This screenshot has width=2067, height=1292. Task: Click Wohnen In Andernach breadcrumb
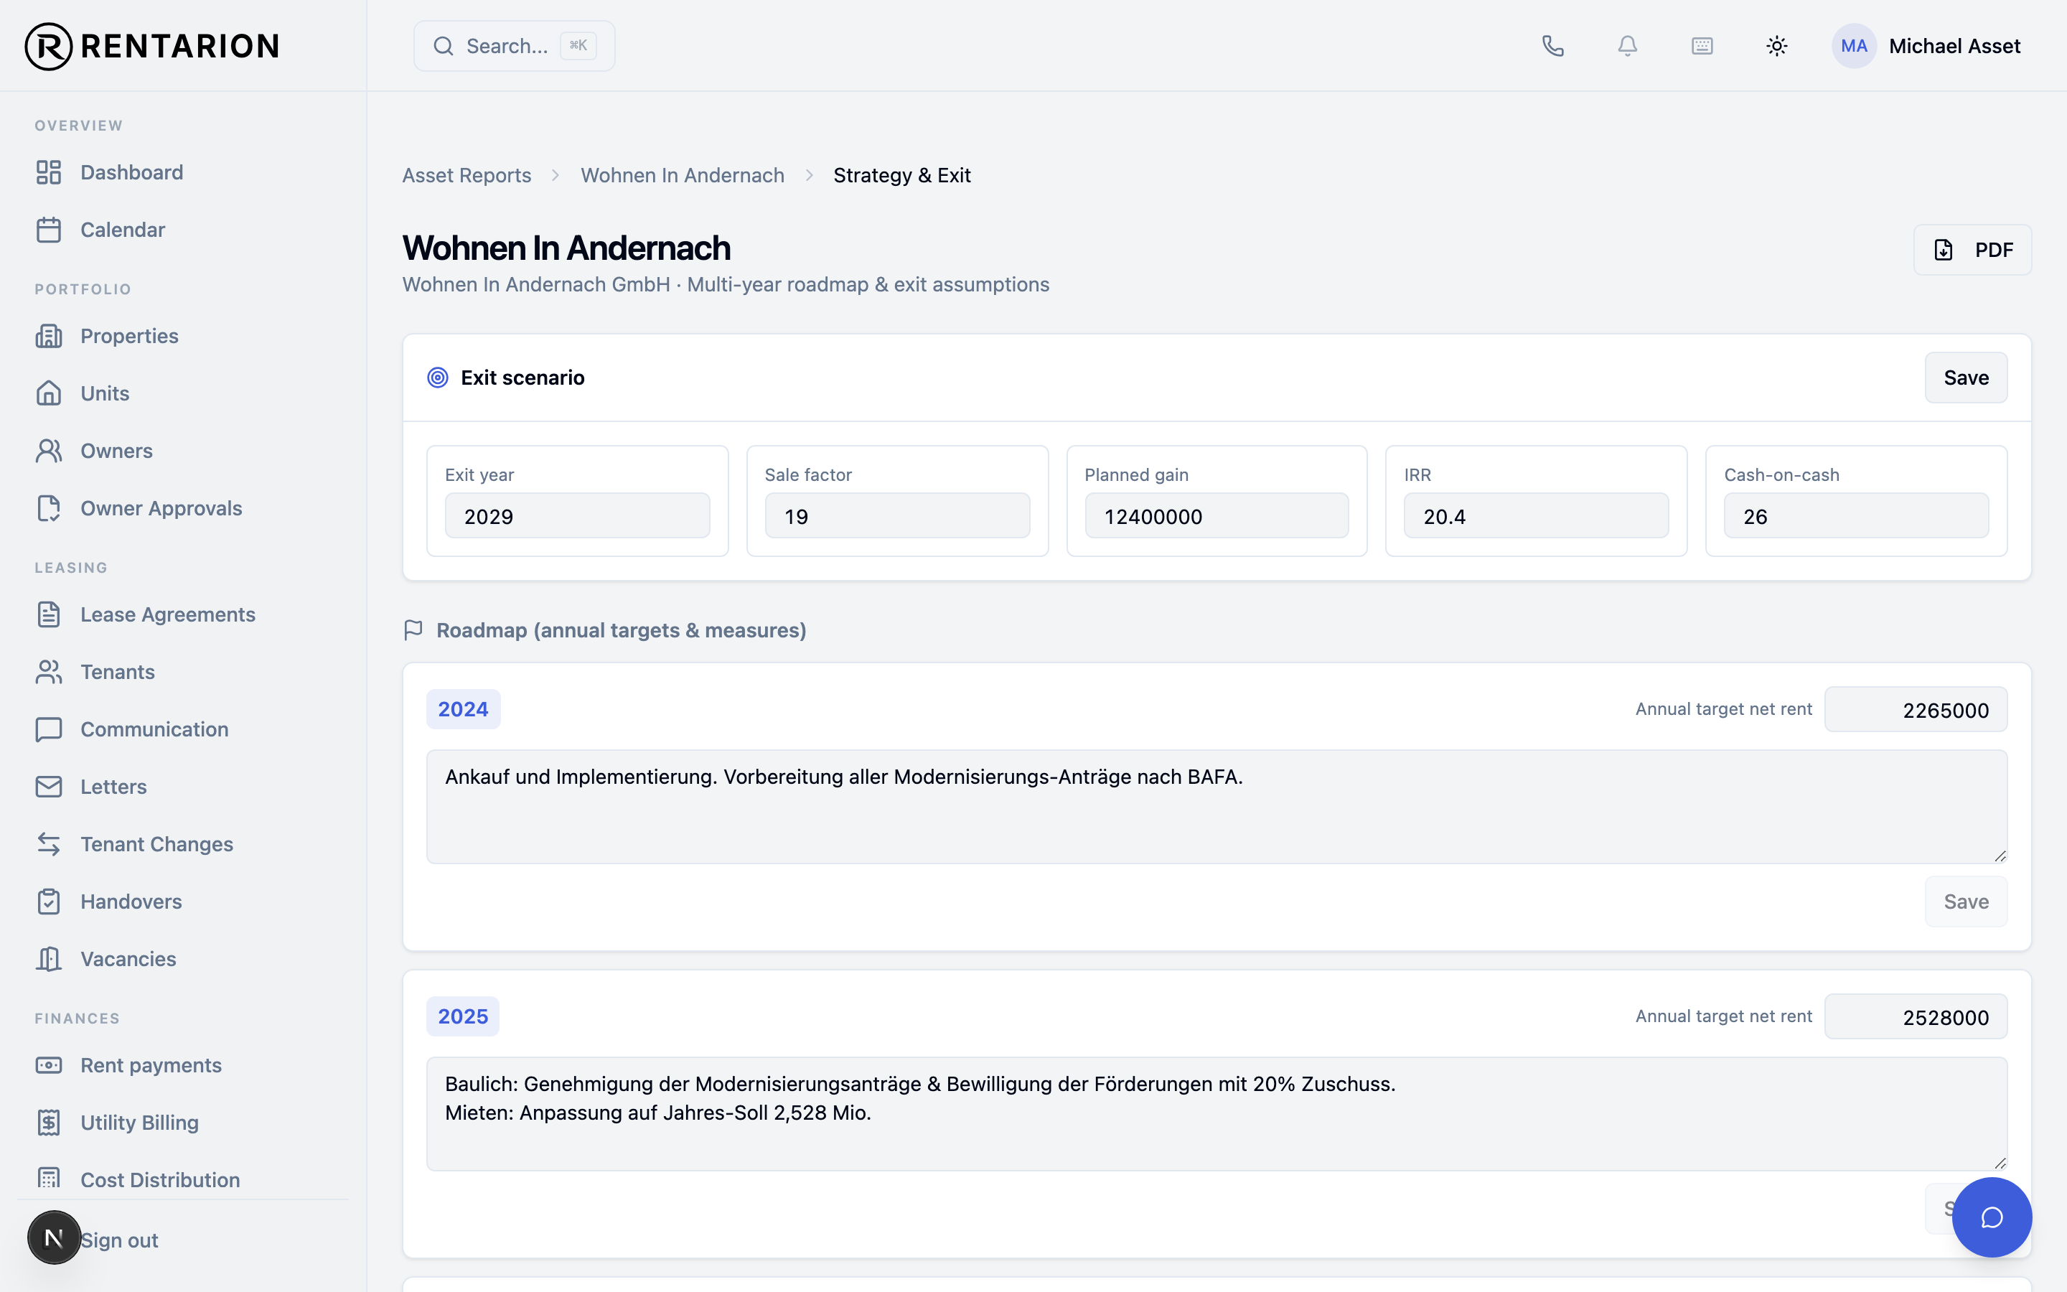pyautogui.click(x=683, y=175)
